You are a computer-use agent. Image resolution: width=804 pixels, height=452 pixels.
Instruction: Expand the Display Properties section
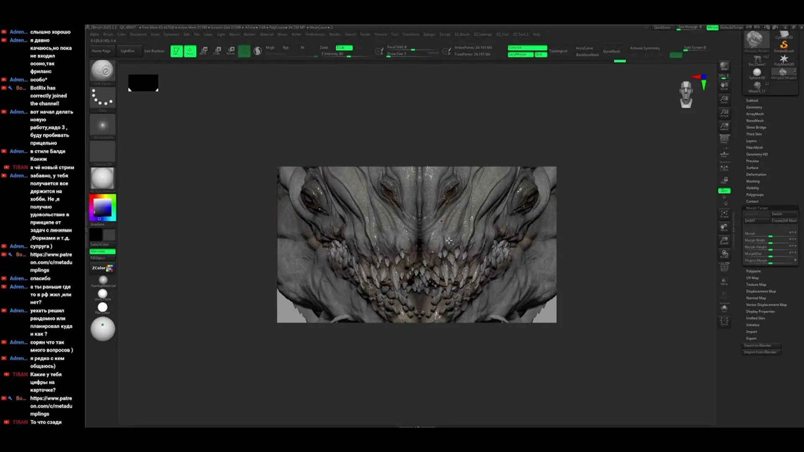760,311
